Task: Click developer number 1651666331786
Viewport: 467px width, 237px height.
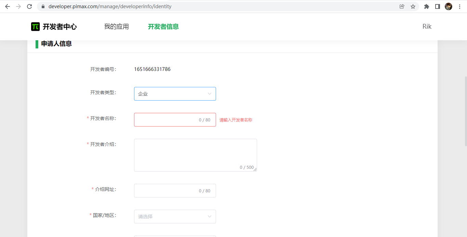Action: (x=152, y=69)
